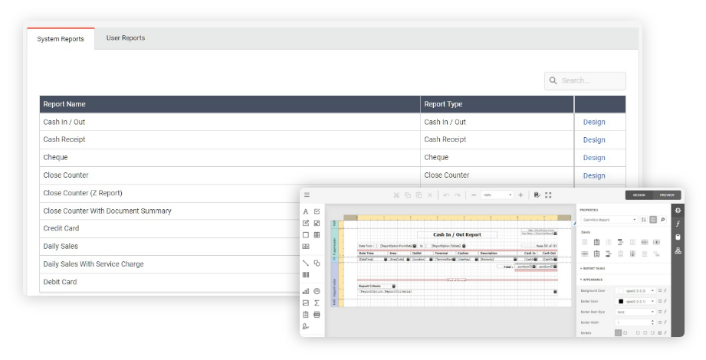The image size is (706, 360).
Task: Open the hamburger menu in report designer
Action: click(x=307, y=195)
